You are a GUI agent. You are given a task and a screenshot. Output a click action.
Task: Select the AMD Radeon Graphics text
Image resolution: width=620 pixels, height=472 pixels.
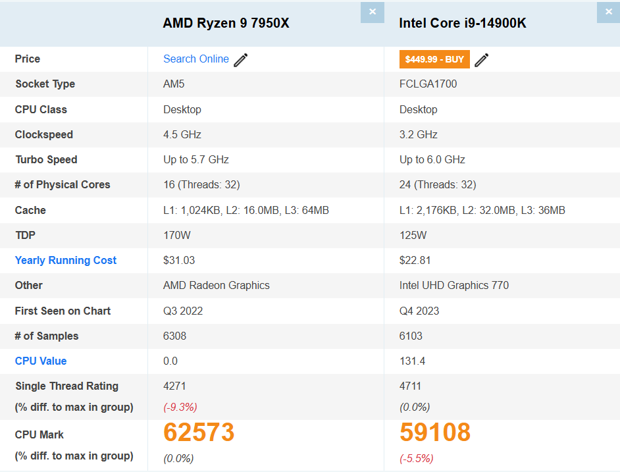(217, 285)
